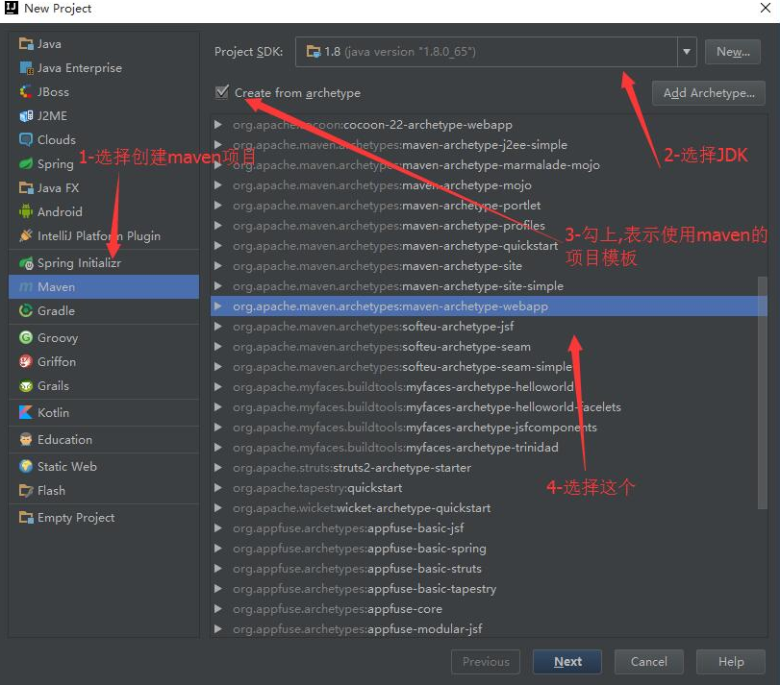This screenshot has height=685, width=780.
Task: Expand the struts2-archetype-starter entry
Action: coord(217,468)
